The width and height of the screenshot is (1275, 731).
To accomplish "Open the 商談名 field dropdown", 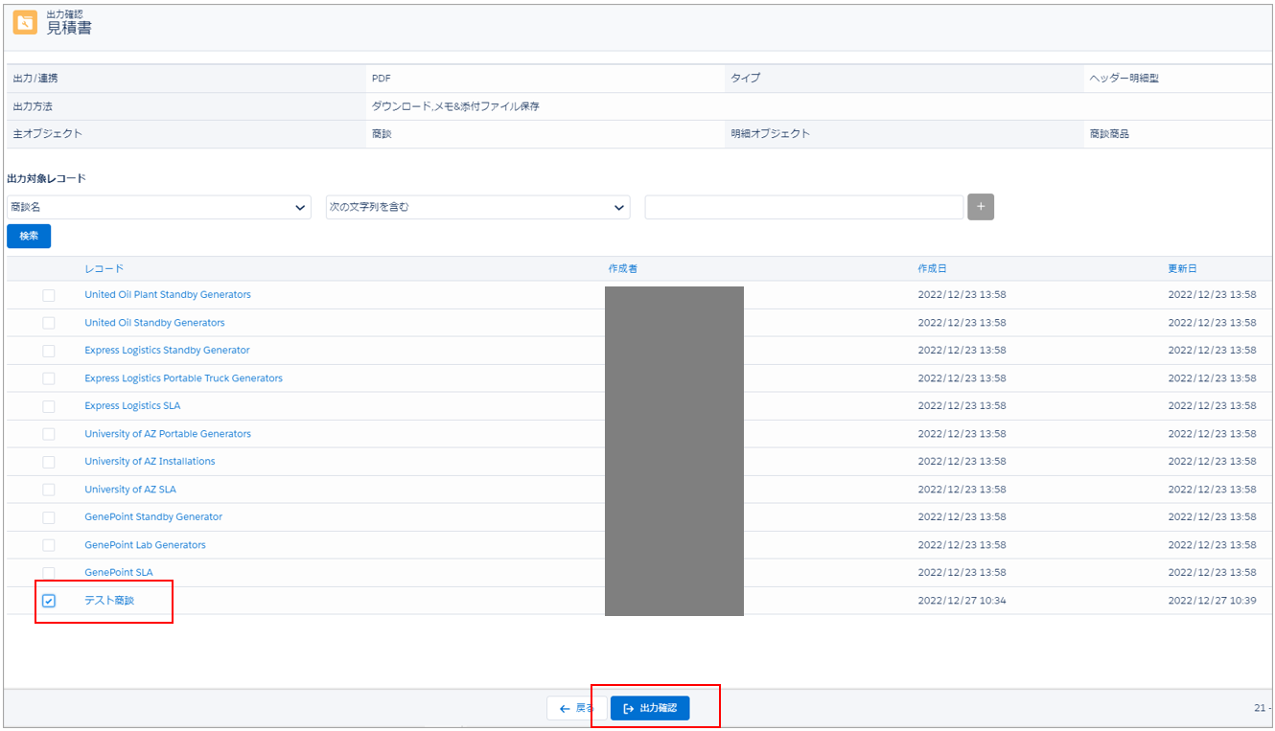I will [158, 207].
